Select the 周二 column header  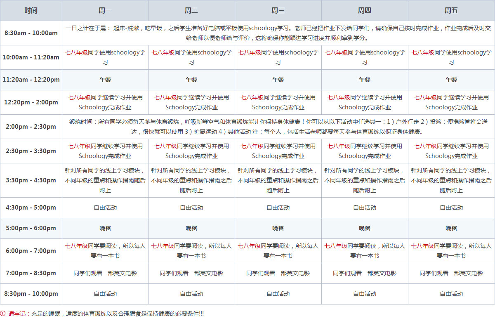(191, 10)
